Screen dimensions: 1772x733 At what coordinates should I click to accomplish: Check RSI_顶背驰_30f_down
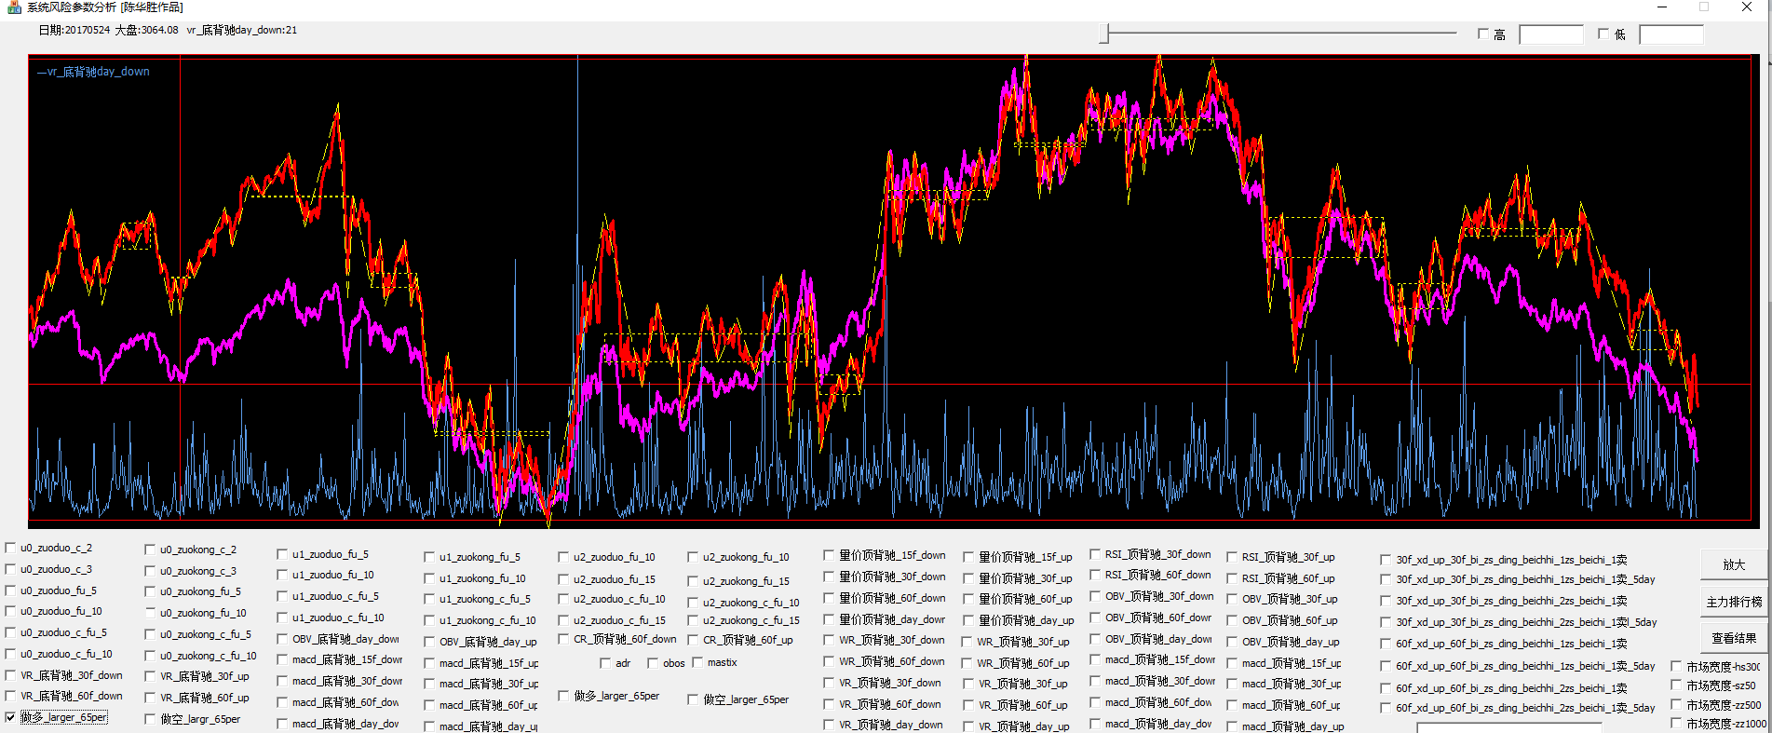[x=1095, y=554]
